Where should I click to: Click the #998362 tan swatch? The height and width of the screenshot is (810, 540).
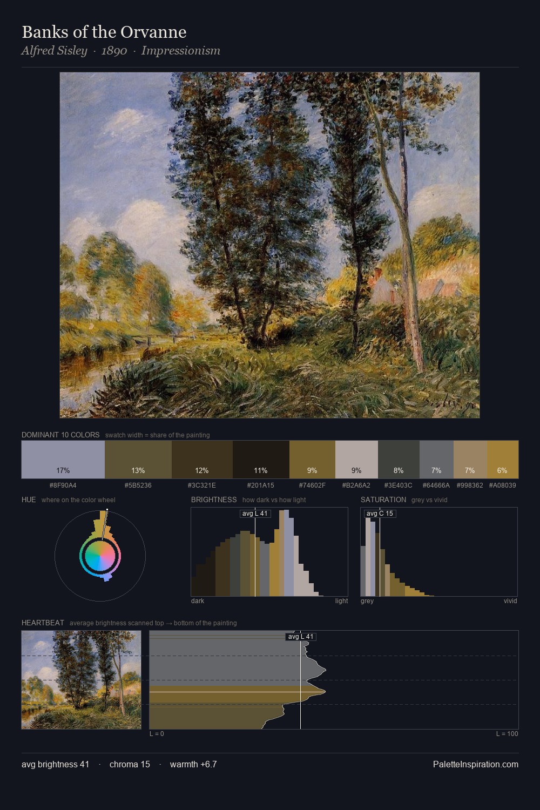[x=470, y=460]
